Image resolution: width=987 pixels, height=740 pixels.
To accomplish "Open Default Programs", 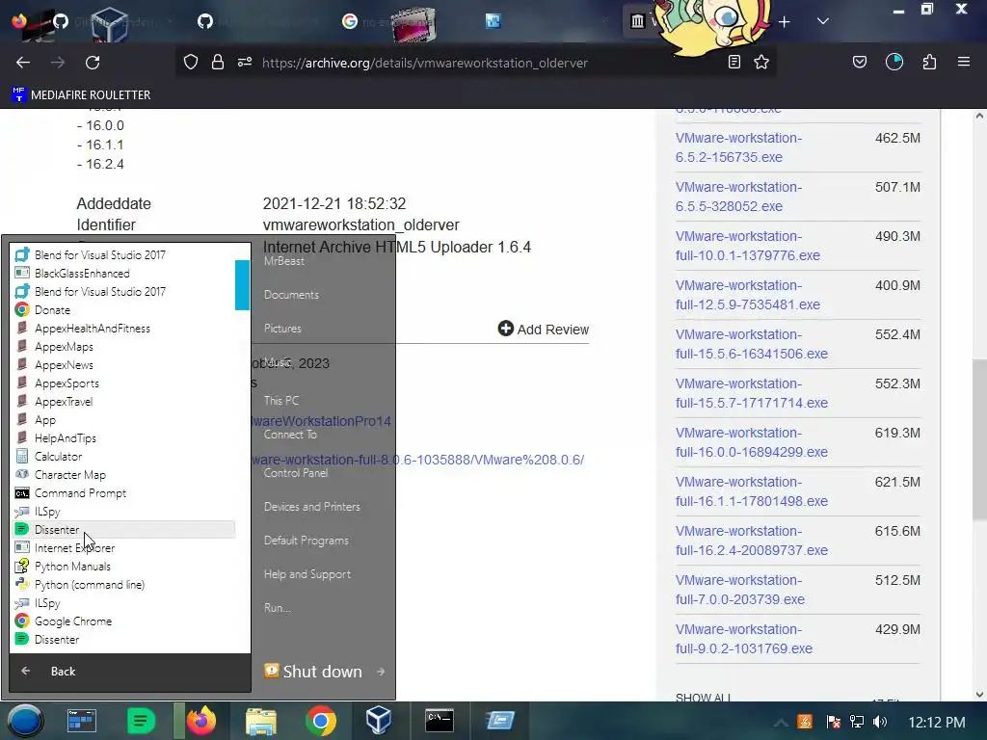I will coord(307,541).
